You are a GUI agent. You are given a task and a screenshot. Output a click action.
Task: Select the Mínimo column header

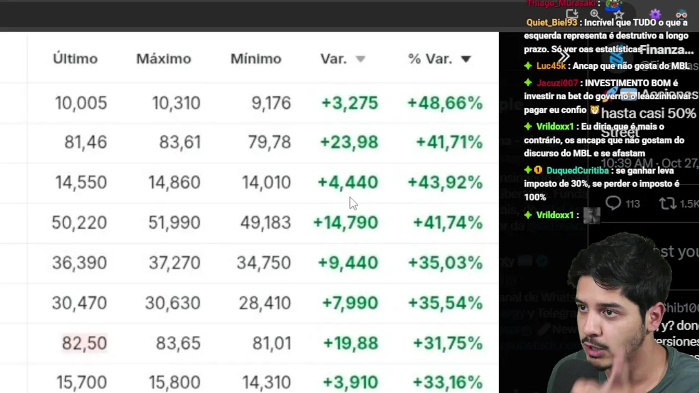pyautogui.click(x=256, y=59)
